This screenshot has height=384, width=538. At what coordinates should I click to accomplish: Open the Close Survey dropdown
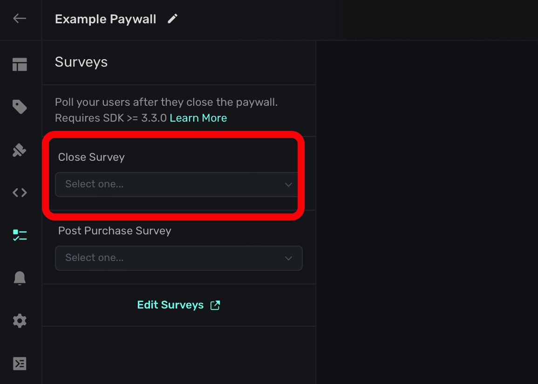pos(172,185)
